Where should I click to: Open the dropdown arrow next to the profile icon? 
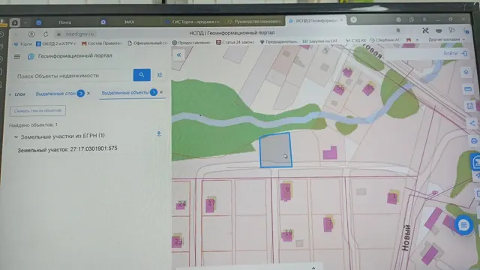[x=25, y=22]
